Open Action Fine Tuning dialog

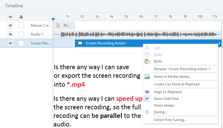170,120
